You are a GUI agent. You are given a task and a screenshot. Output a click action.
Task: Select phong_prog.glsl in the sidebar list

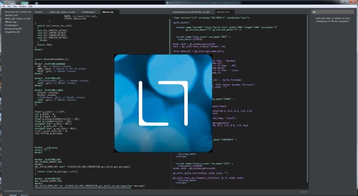pyautogui.click(x=13, y=29)
